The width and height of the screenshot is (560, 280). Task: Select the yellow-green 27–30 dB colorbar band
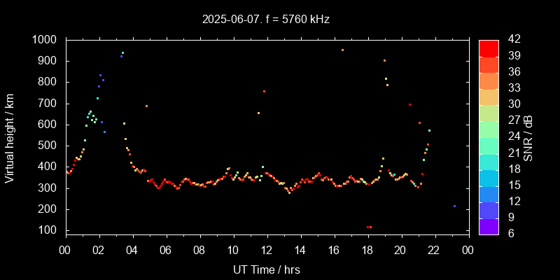[489, 112]
